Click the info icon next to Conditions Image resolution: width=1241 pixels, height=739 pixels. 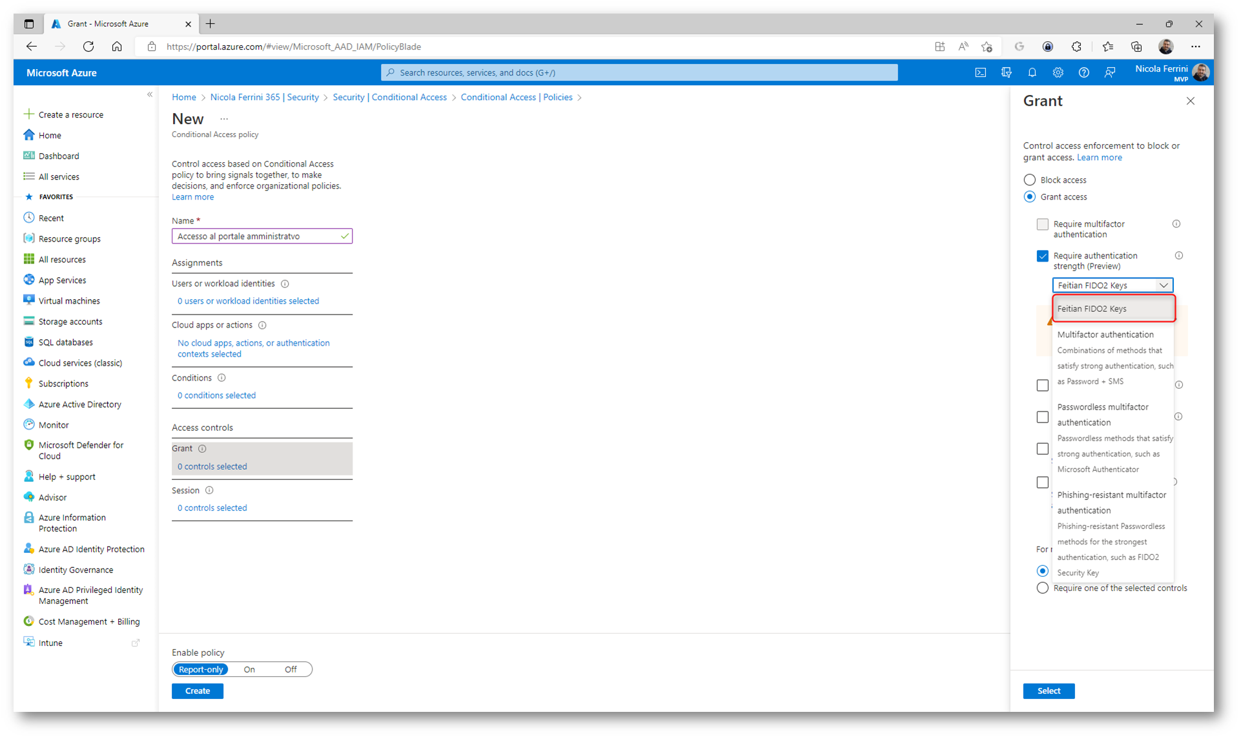(221, 378)
